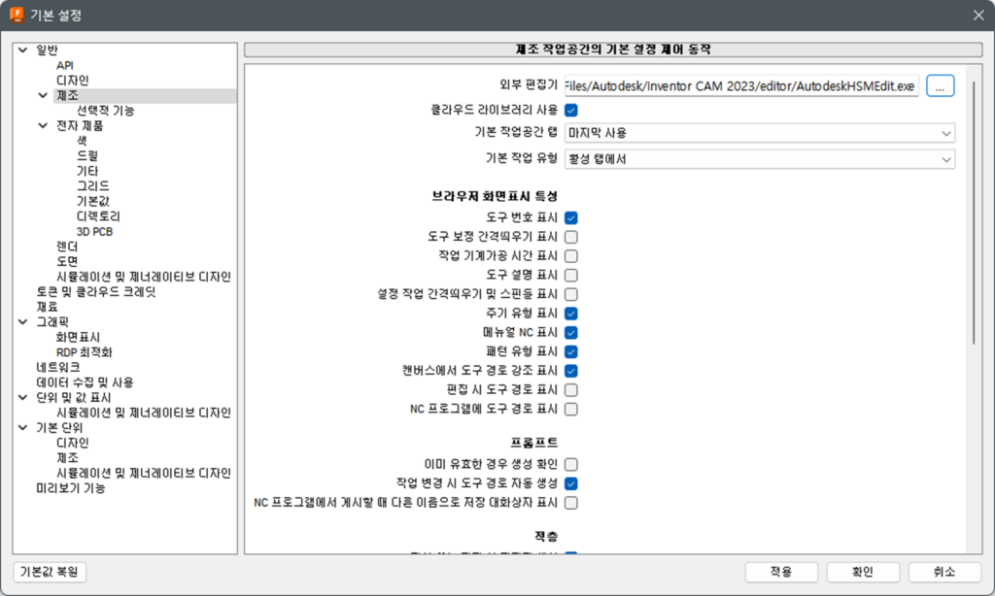
Task: Open the 기본 작업공간 탭 dropdown
Action: [759, 133]
